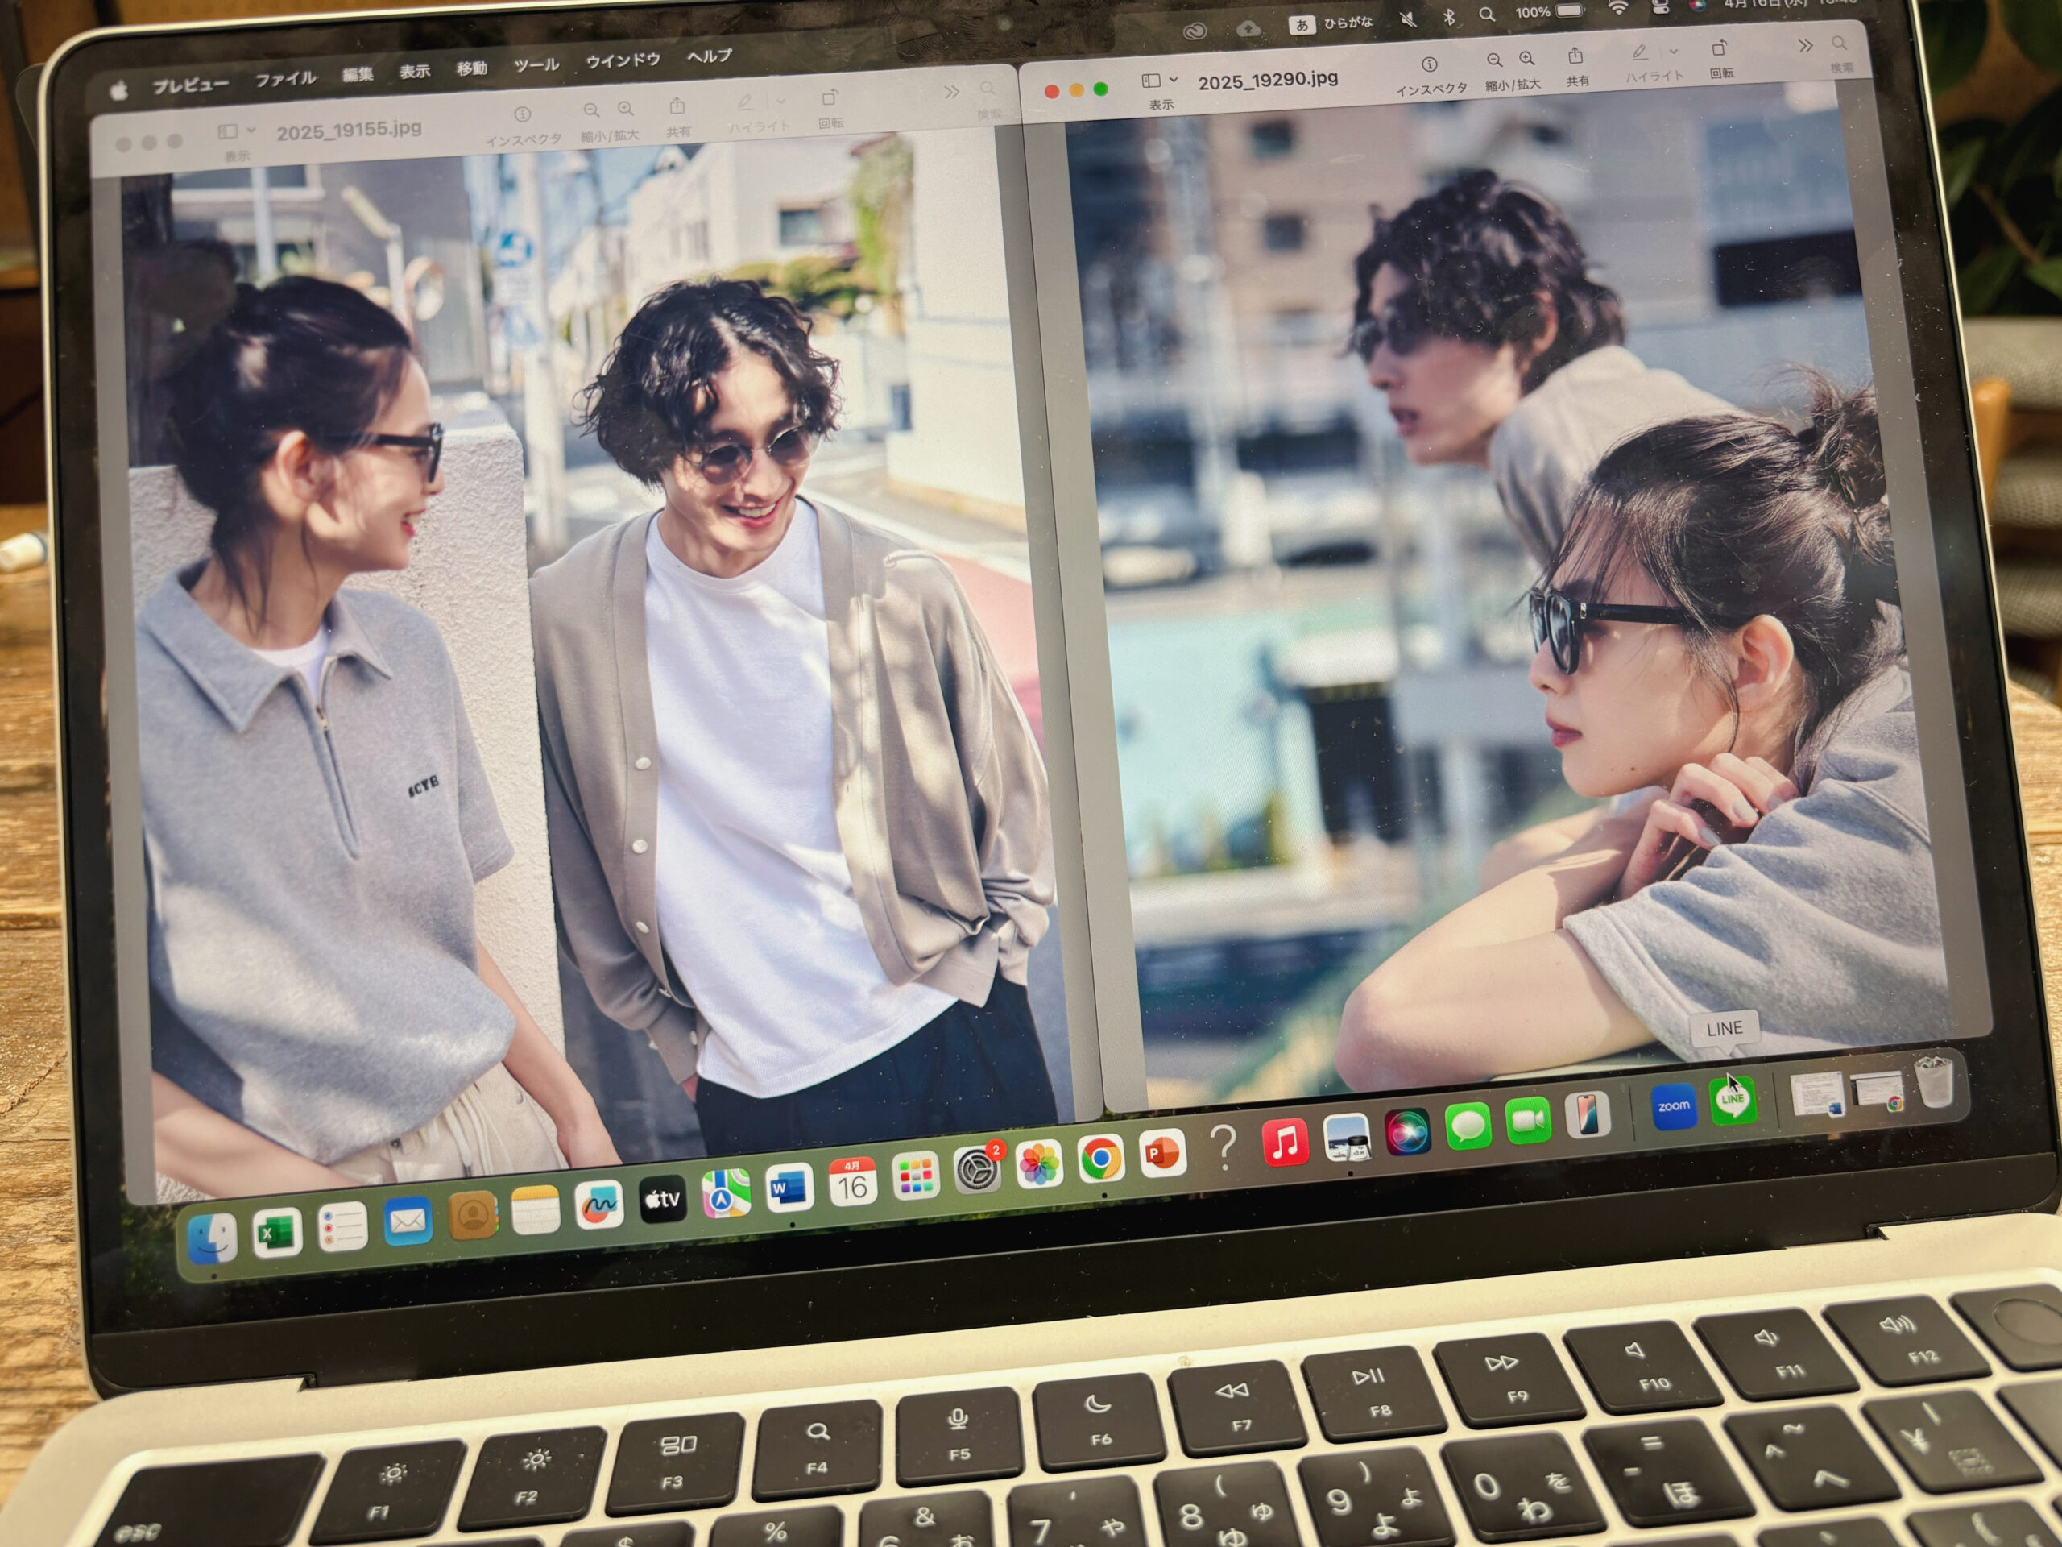2062x1547 pixels.
Task: Open Wi-Fi status menu
Action: point(1618,8)
